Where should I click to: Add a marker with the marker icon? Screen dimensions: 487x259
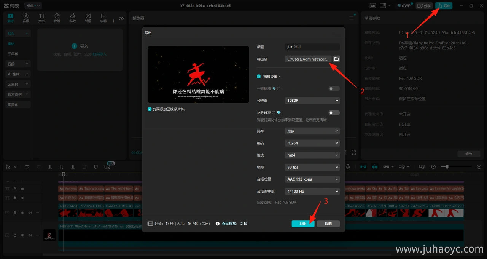pyautogui.click(x=95, y=167)
